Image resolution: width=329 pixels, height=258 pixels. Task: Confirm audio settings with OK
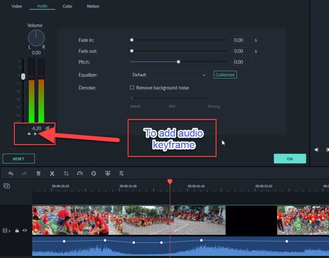pos(290,158)
